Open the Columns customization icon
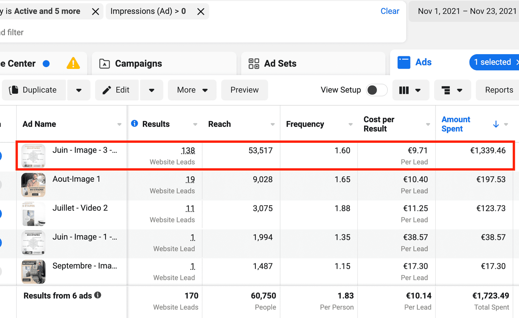The width and height of the screenshot is (519, 318). [x=404, y=90]
